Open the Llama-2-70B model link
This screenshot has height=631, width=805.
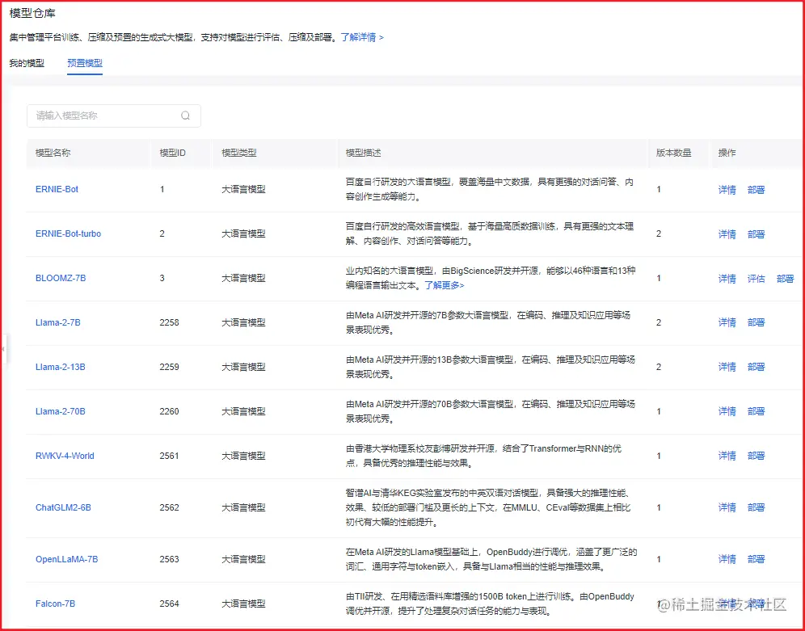coord(61,411)
